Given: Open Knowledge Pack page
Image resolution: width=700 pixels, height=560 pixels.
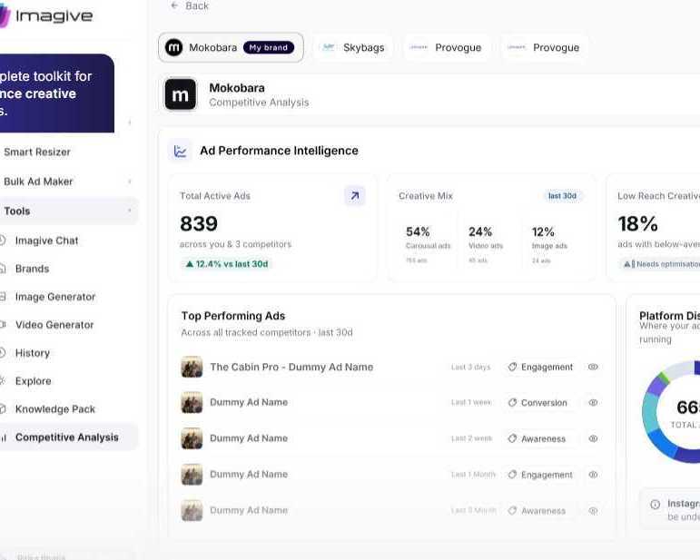Looking at the screenshot, I should tap(55, 409).
